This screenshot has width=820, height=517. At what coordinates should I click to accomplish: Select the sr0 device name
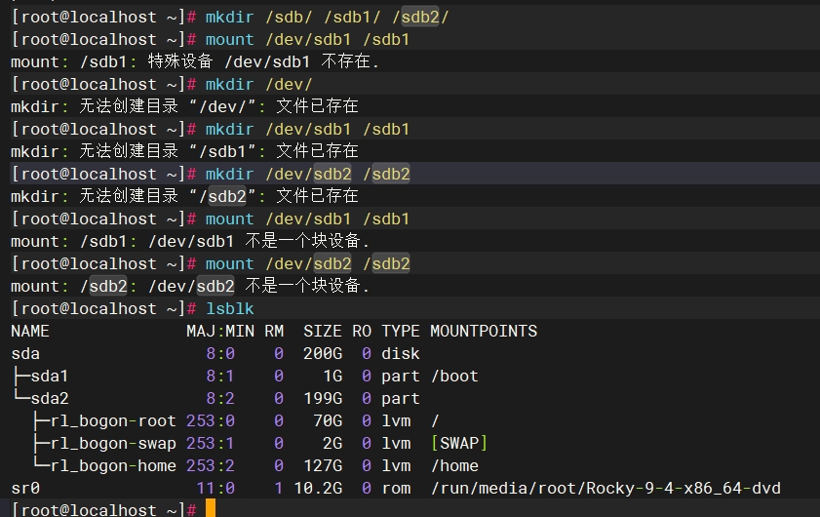coord(25,489)
